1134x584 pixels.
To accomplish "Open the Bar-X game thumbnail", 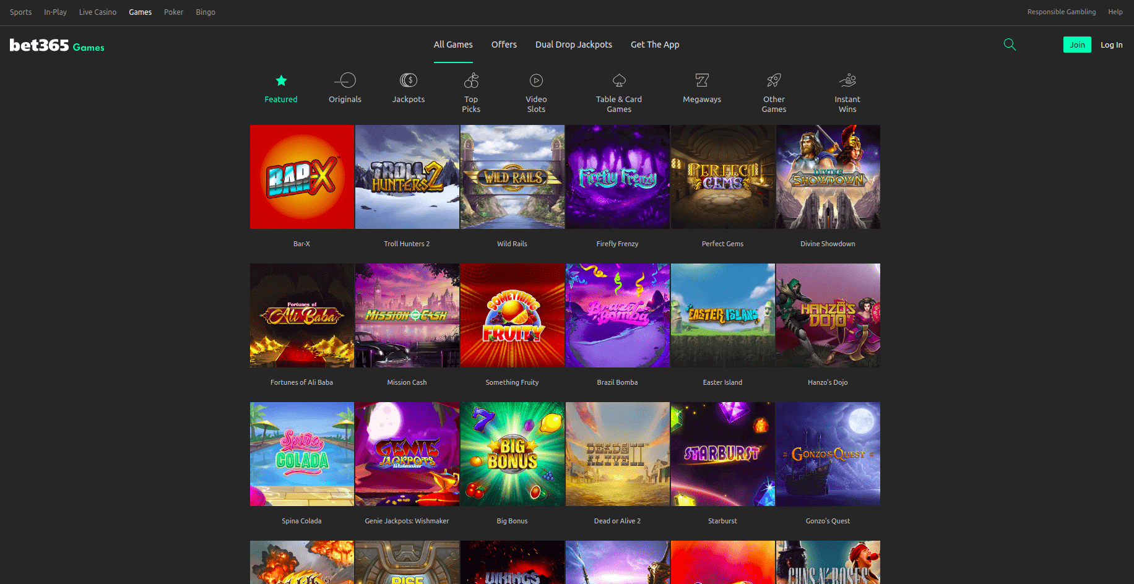I will point(302,177).
